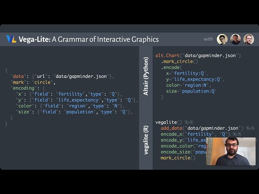
Task: Click the word 'with' in header
Action: (208, 39)
